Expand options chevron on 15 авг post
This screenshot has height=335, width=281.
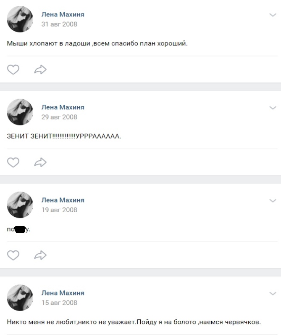coord(273,293)
